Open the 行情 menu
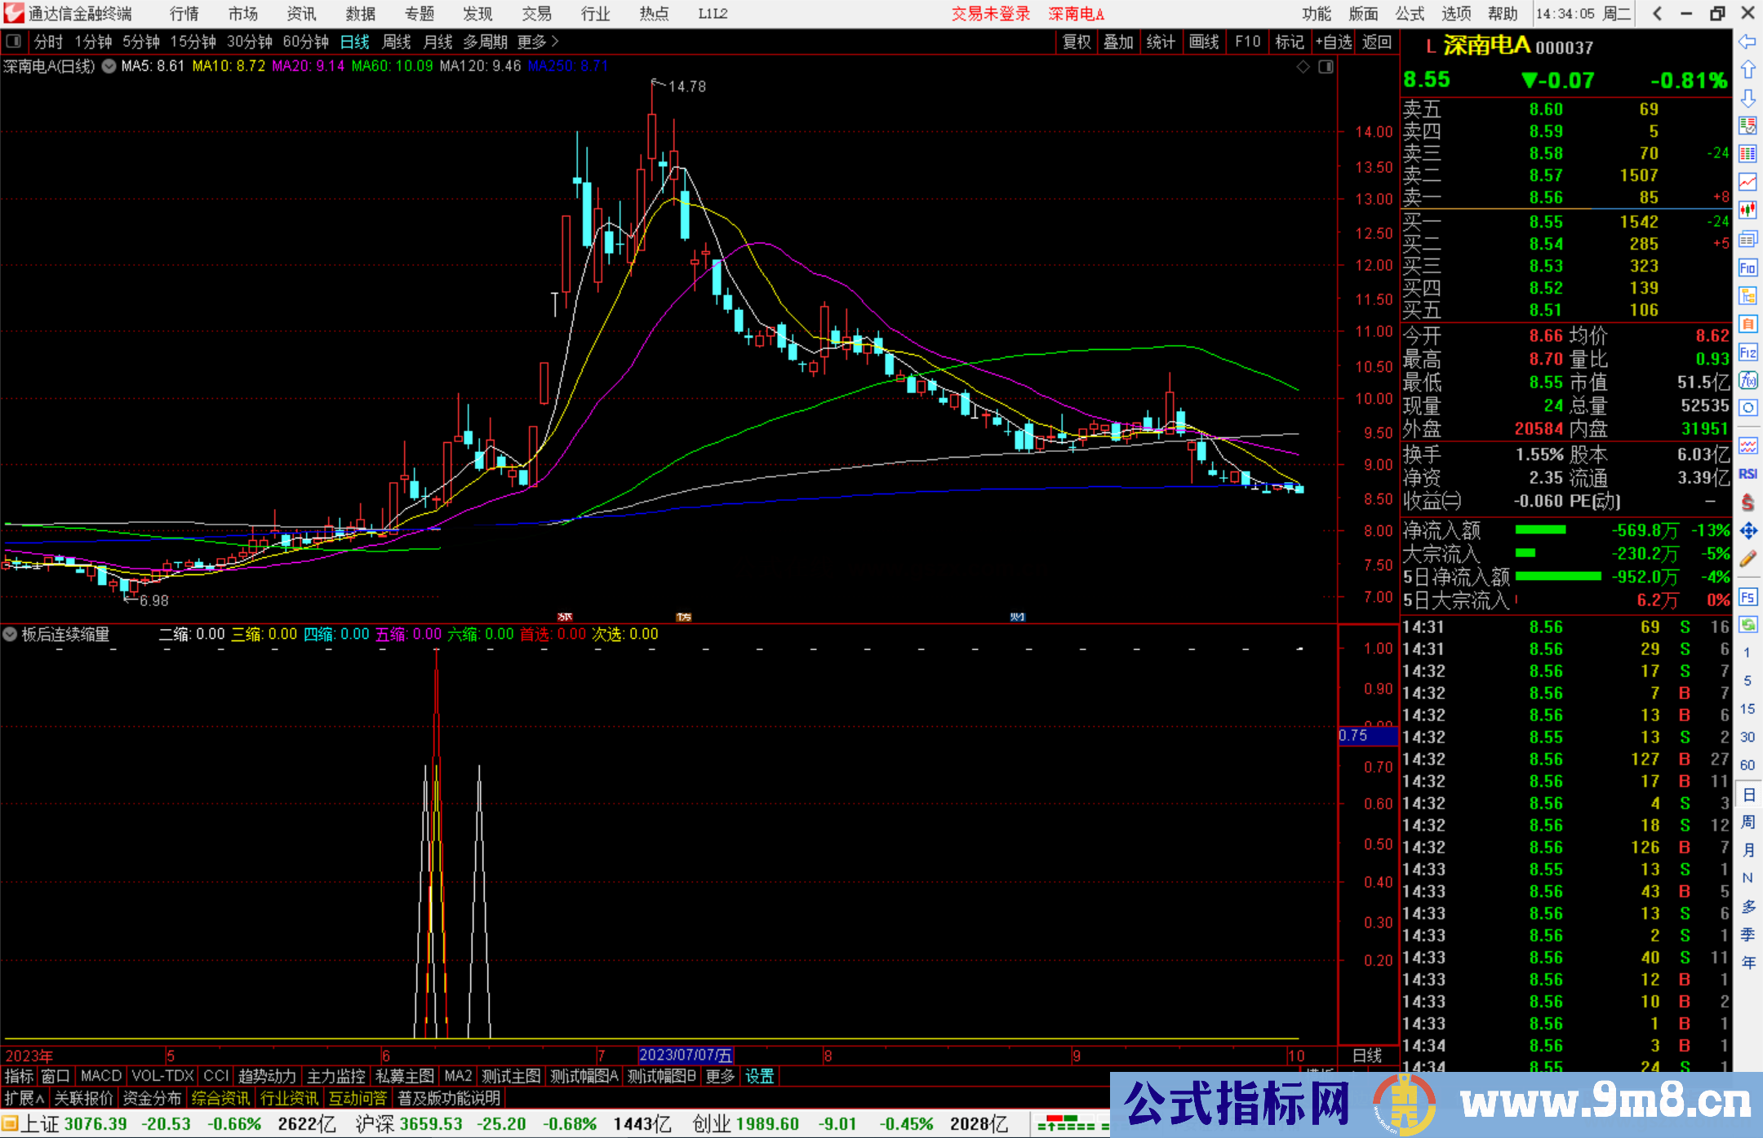Viewport: 1763px width, 1138px height. click(x=184, y=14)
